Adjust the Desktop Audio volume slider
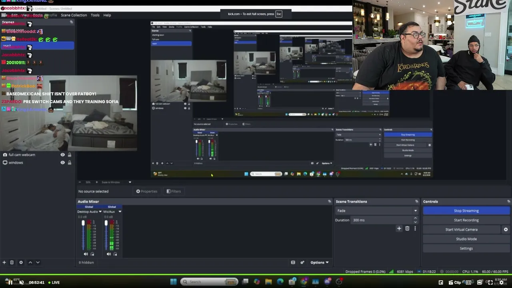This screenshot has height=288, width=512. point(83,236)
